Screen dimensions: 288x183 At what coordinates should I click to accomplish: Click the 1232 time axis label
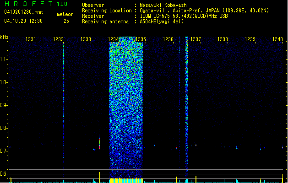click(58, 39)
